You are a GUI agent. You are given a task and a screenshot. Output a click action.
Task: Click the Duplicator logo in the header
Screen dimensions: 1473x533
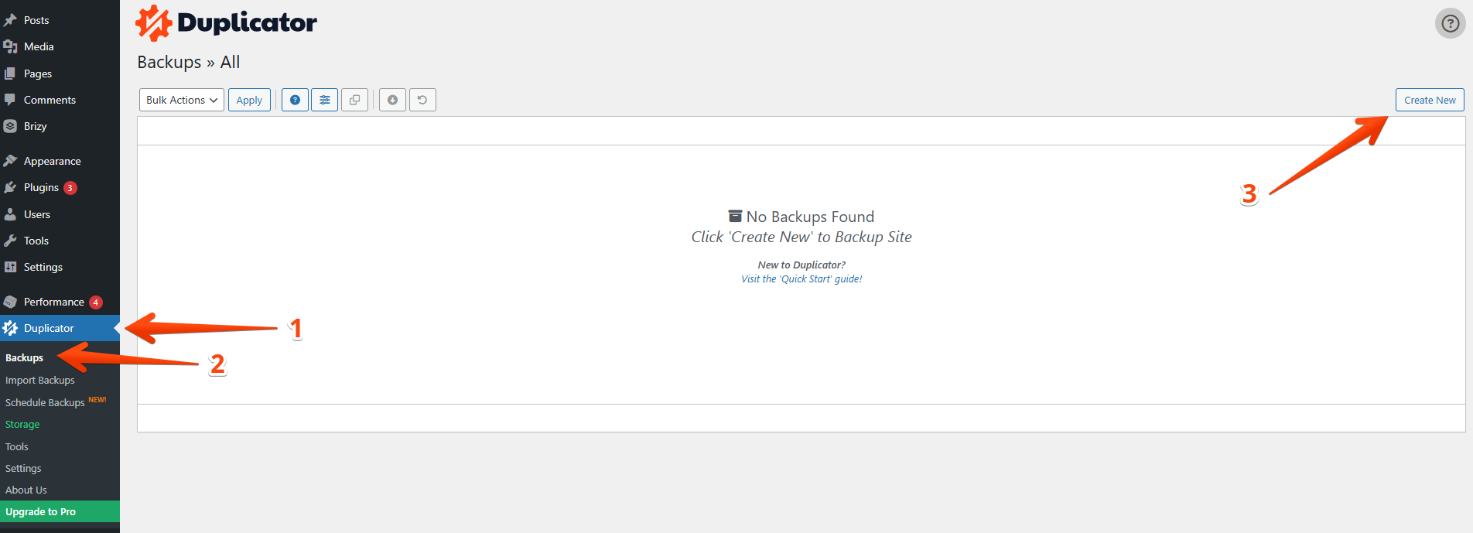(x=227, y=23)
